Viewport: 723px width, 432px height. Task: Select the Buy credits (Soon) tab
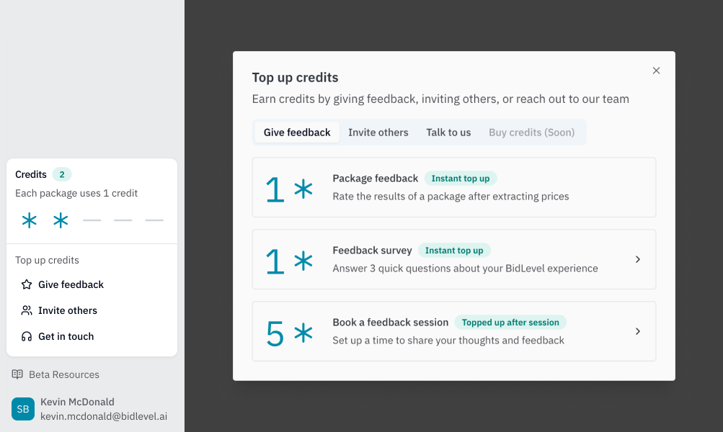click(x=531, y=132)
